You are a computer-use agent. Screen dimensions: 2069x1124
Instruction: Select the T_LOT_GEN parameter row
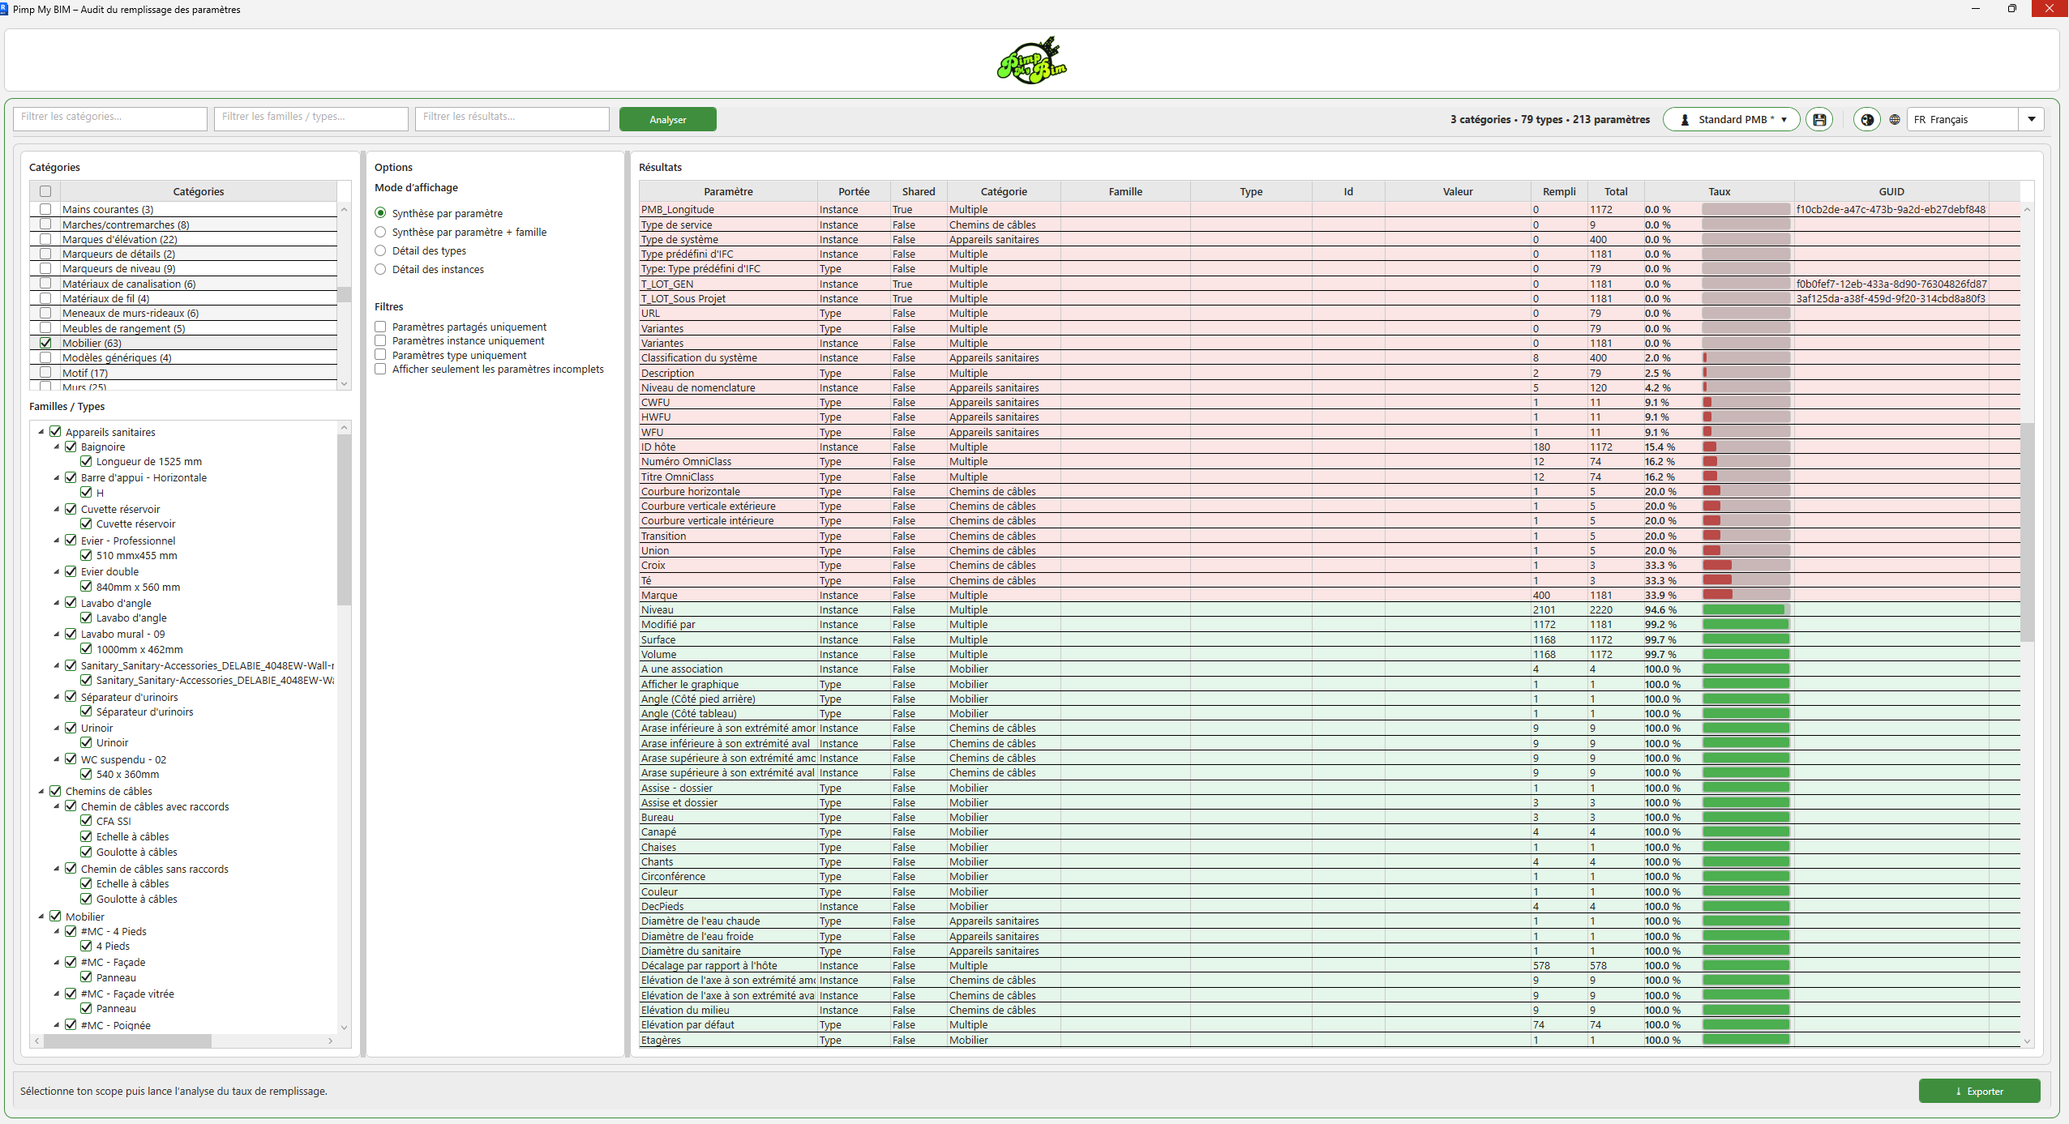pyautogui.click(x=1329, y=284)
